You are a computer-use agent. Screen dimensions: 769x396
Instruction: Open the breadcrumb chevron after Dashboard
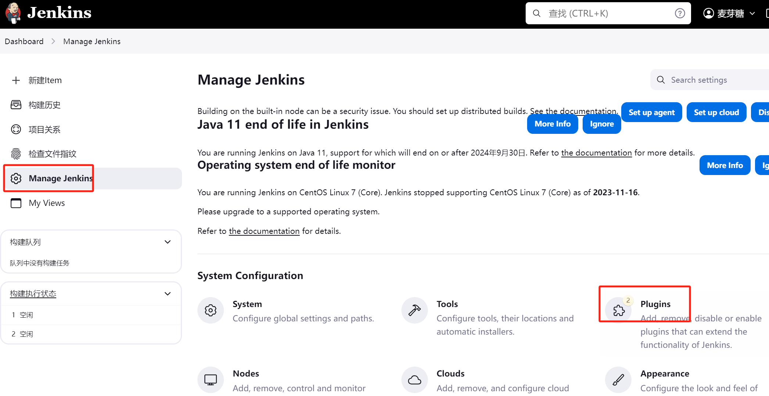[53, 41]
